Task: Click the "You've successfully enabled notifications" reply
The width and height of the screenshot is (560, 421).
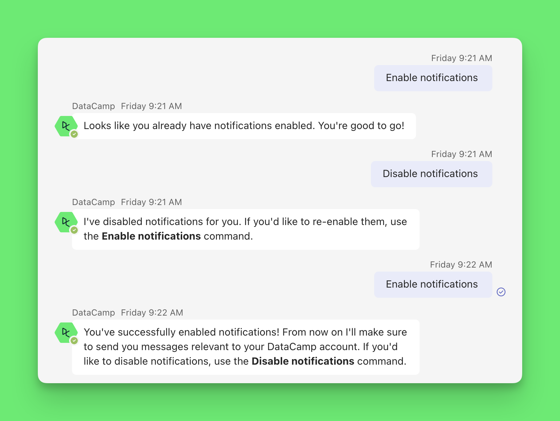Action: (245, 347)
